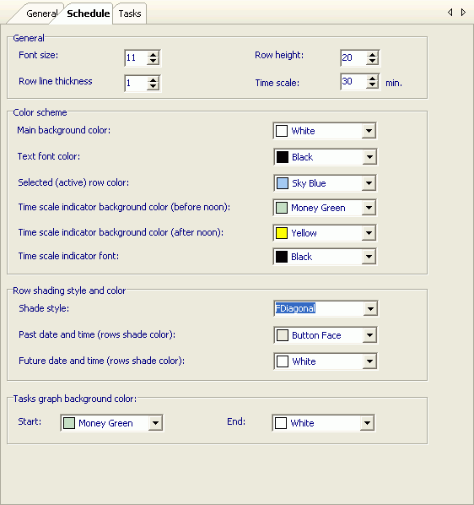
Task: Open Selected (active) row color dropdown
Action: click(x=369, y=183)
